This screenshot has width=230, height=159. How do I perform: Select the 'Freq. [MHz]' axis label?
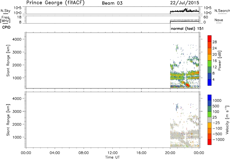5,19
